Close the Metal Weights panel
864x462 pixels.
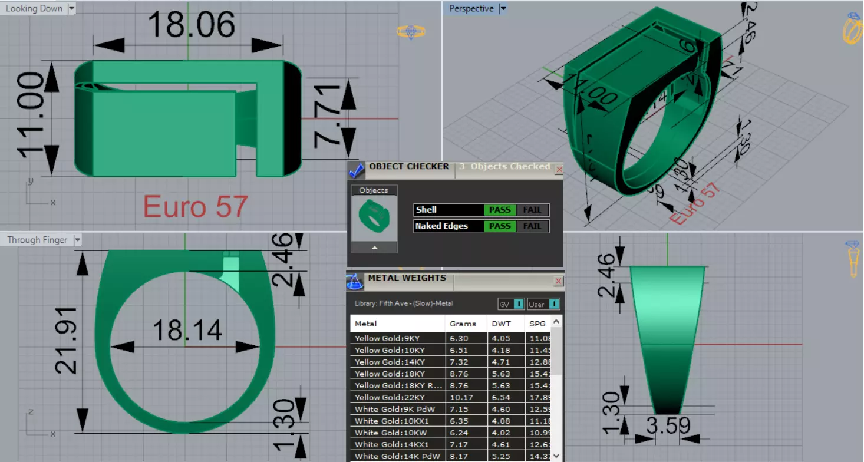[x=559, y=282]
